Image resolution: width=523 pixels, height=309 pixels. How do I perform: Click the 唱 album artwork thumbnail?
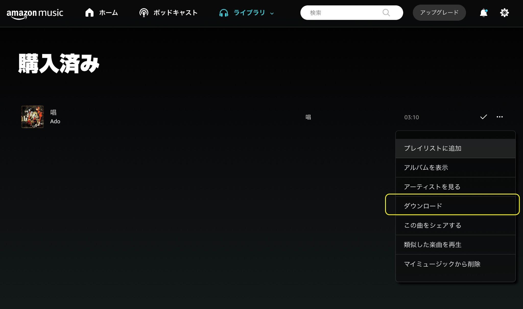(x=33, y=117)
